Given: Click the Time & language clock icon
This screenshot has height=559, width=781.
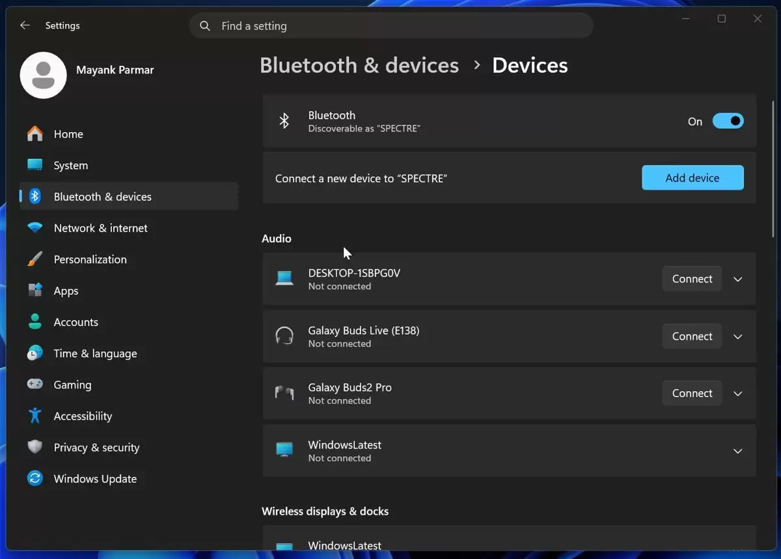Looking at the screenshot, I should coord(35,353).
